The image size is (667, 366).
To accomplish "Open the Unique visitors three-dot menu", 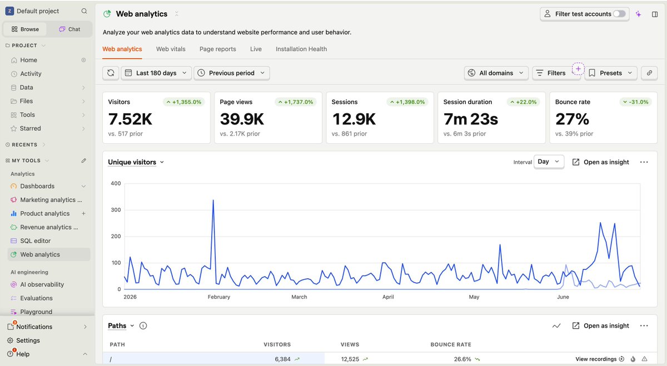I will 644,162.
